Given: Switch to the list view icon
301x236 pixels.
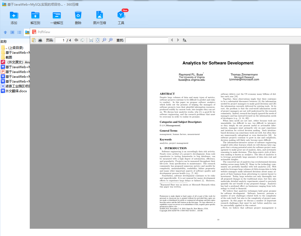Looking at the screenshot, I should click(x=19, y=32).
